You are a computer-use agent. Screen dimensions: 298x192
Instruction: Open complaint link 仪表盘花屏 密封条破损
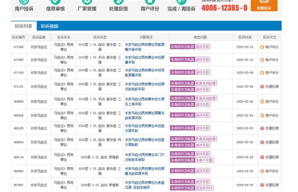[x=145, y=185]
